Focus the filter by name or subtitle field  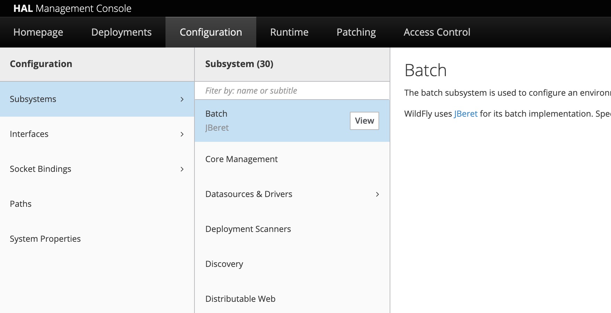pos(292,91)
